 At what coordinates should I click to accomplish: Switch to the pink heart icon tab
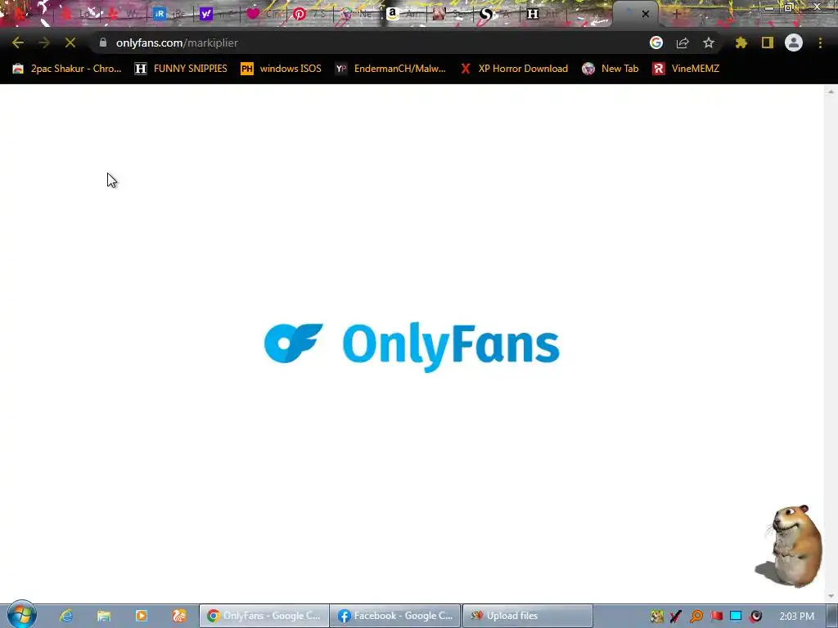[263, 14]
